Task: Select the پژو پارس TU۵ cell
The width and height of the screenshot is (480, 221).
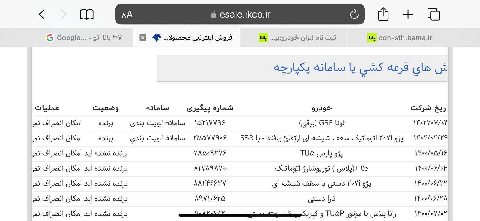Action: pyautogui.click(x=322, y=153)
